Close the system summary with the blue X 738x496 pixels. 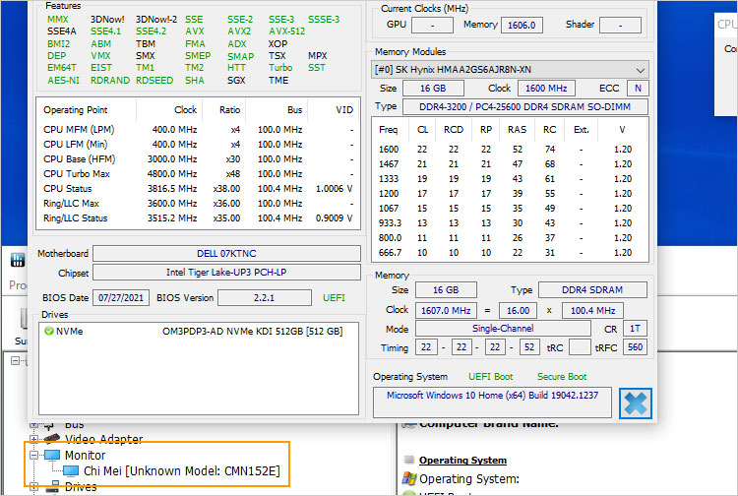[x=635, y=403]
